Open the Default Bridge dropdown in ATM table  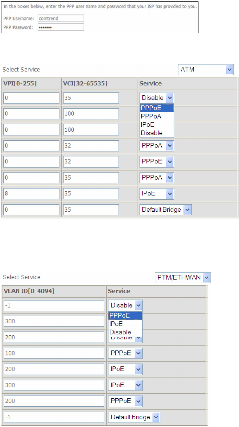tap(165, 210)
